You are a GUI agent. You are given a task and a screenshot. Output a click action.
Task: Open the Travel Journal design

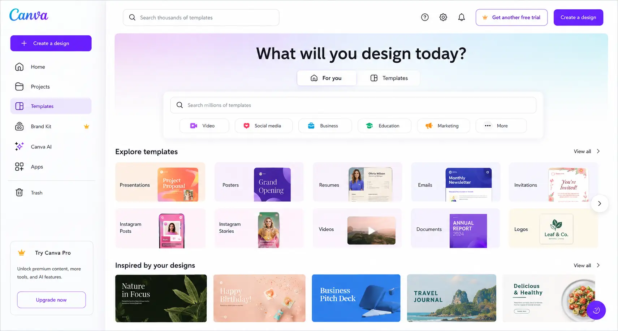451,298
